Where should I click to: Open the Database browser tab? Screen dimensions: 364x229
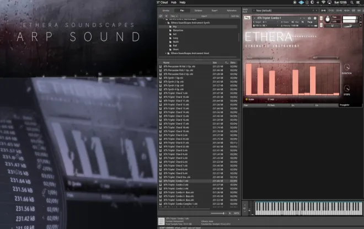coord(198,10)
